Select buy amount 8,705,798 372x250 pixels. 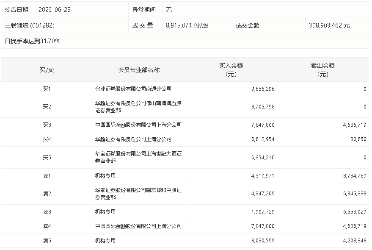(x=263, y=107)
